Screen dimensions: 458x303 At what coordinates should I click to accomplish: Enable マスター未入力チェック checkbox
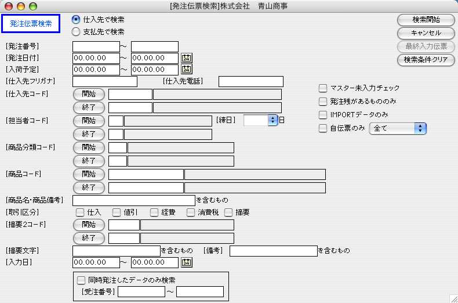(x=323, y=88)
